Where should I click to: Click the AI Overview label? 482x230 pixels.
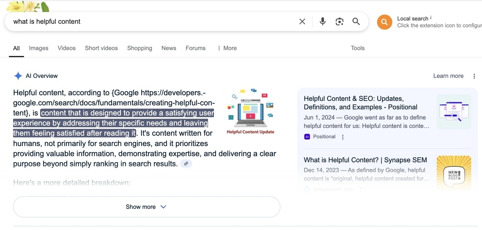pyautogui.click(x=42, y=76)
